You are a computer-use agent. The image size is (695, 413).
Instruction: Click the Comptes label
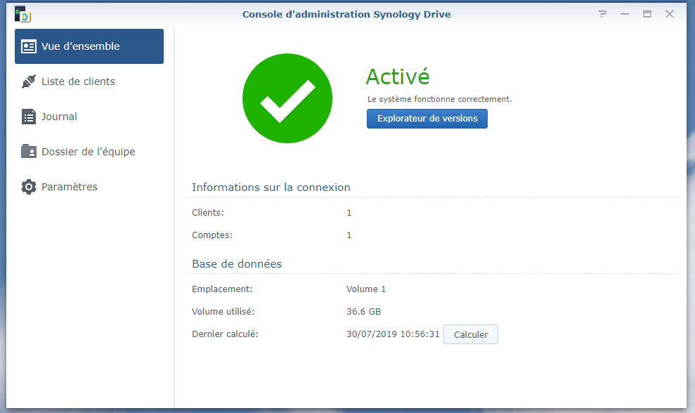point(212,235)
